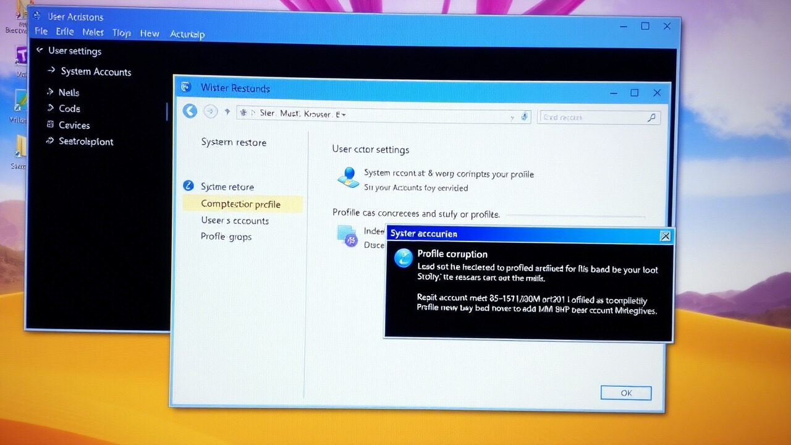Click the information icon in the Profile coruption dialog
Viewport: 791px width, 445px height.
click(x=403, y=258)
